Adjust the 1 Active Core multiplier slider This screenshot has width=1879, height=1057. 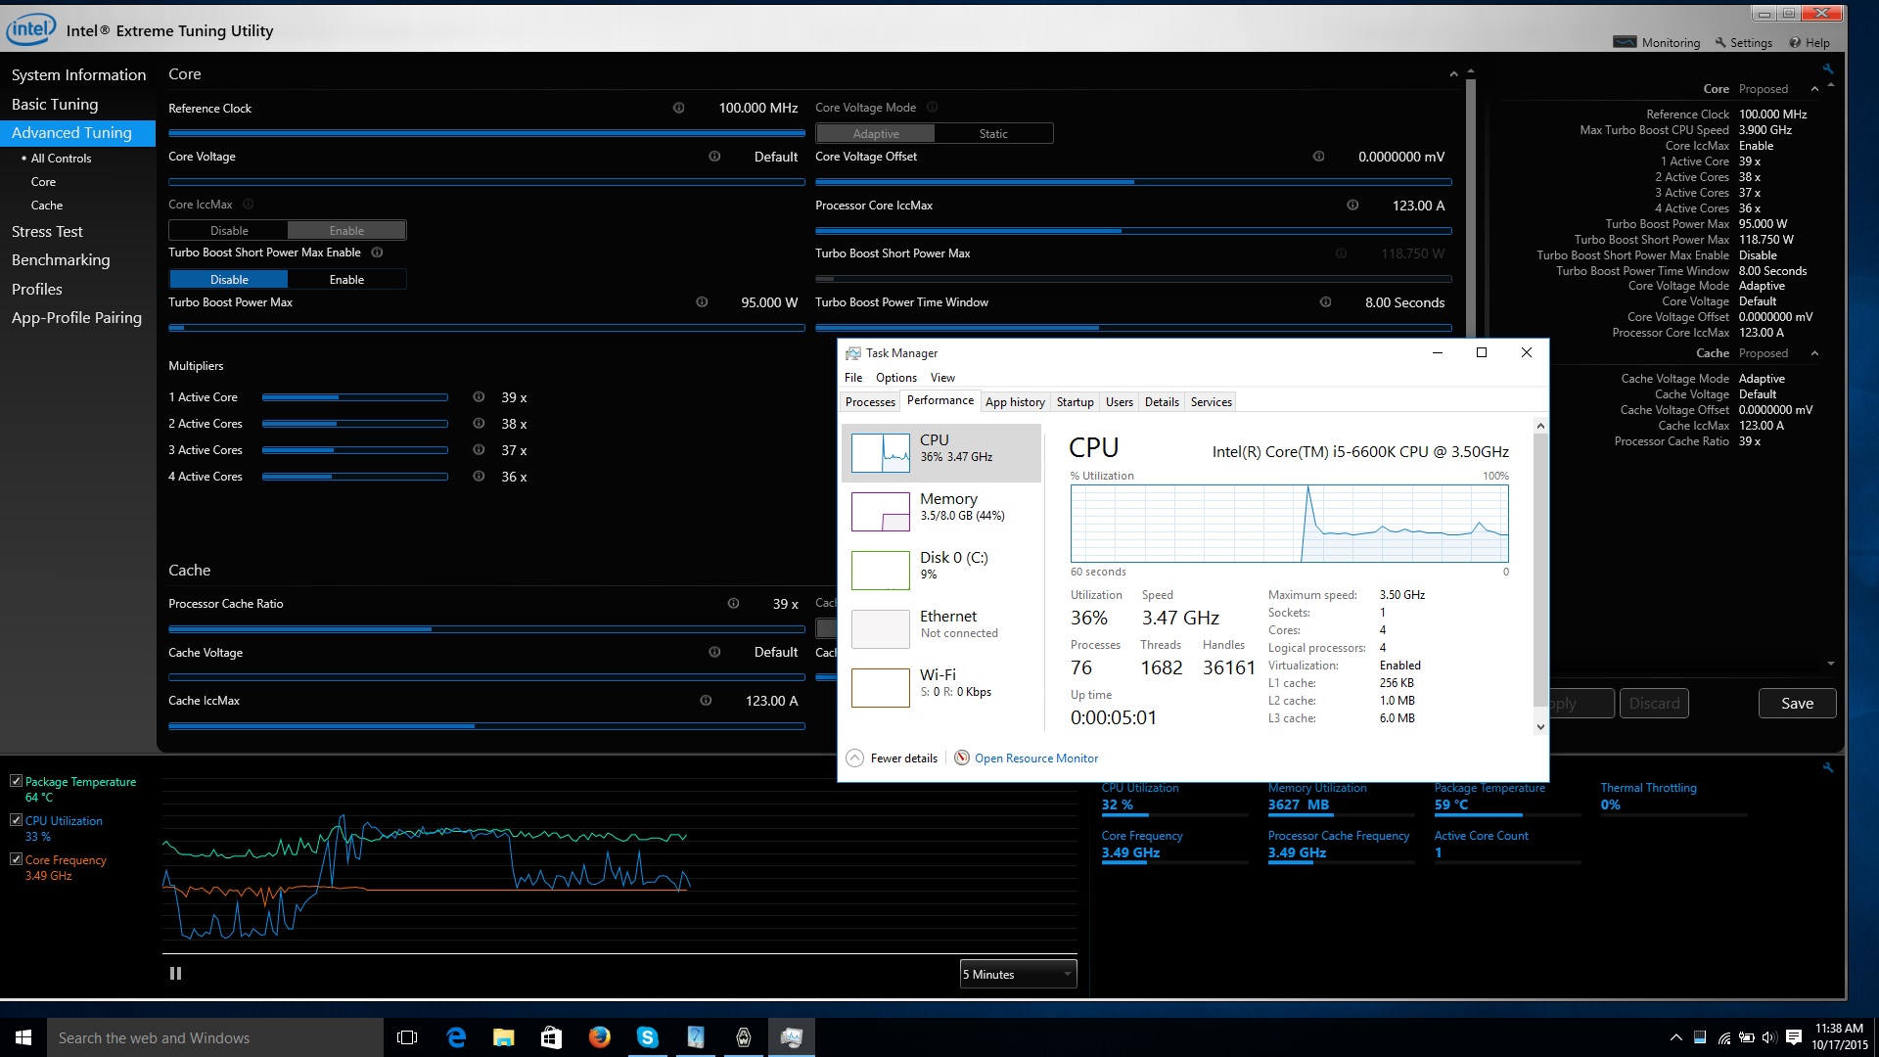coord(355,397)
